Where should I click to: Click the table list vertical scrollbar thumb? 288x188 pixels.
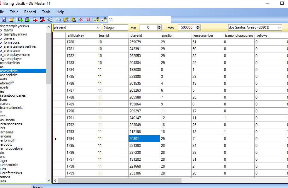coord(49,58)
